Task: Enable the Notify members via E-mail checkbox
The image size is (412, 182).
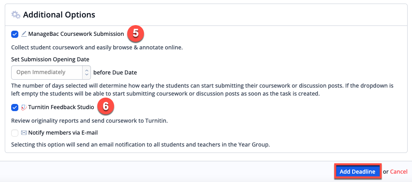Action: pyautogui.click(x=15, y=133)
